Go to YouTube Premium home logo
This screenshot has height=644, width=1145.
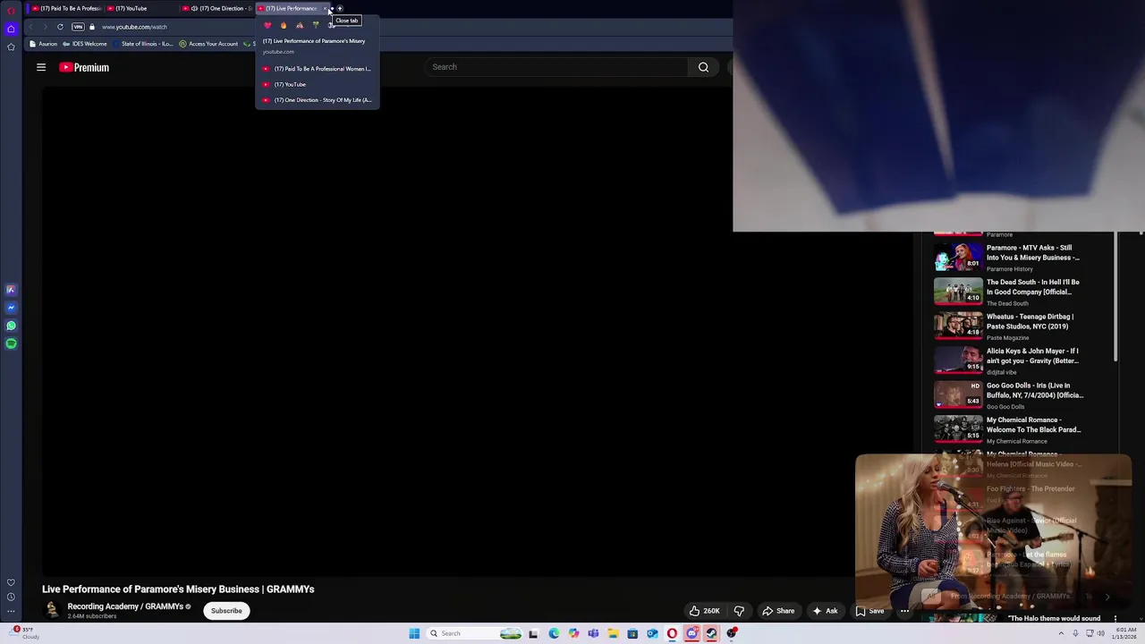(x=84, y=67)
